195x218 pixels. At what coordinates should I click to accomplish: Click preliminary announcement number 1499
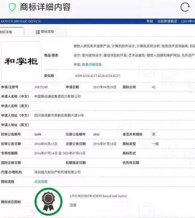pyautogui.click(x=38, y=135)
